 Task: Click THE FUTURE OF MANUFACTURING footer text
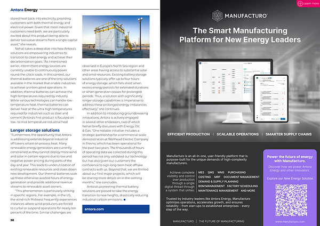pyautogui.click(x=221, y=221)
